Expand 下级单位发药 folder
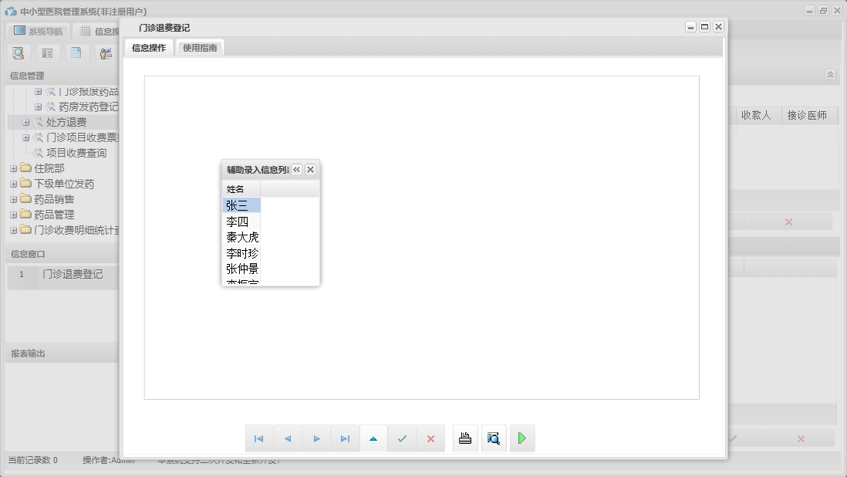Image resolution: width=847 pixels, height=477 pixels. coord(14,184)
